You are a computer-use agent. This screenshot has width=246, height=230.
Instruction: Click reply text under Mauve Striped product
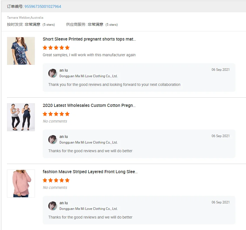point(90,217)
